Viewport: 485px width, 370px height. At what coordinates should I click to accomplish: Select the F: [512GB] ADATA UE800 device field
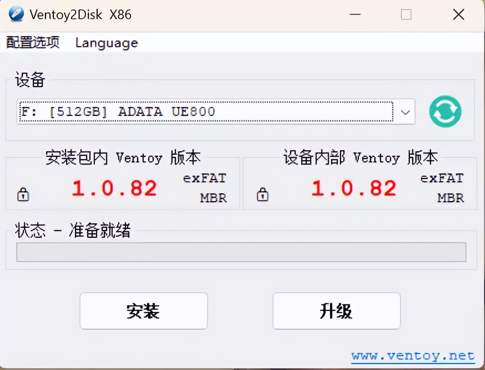tap(216, 112)
